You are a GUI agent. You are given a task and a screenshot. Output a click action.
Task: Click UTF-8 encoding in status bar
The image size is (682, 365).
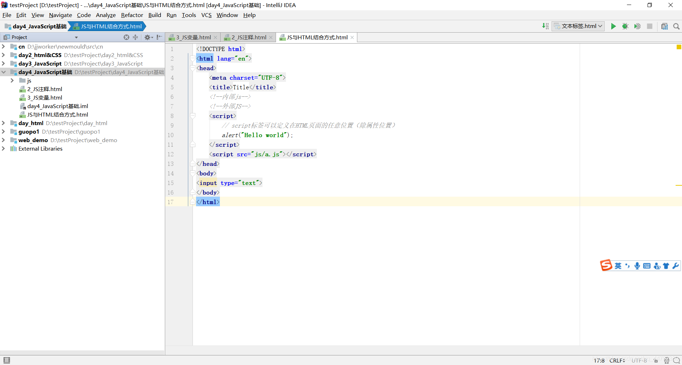click(639, 360)
